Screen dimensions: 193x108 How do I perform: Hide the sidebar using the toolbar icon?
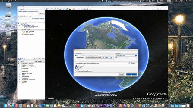tap(48, 9)
